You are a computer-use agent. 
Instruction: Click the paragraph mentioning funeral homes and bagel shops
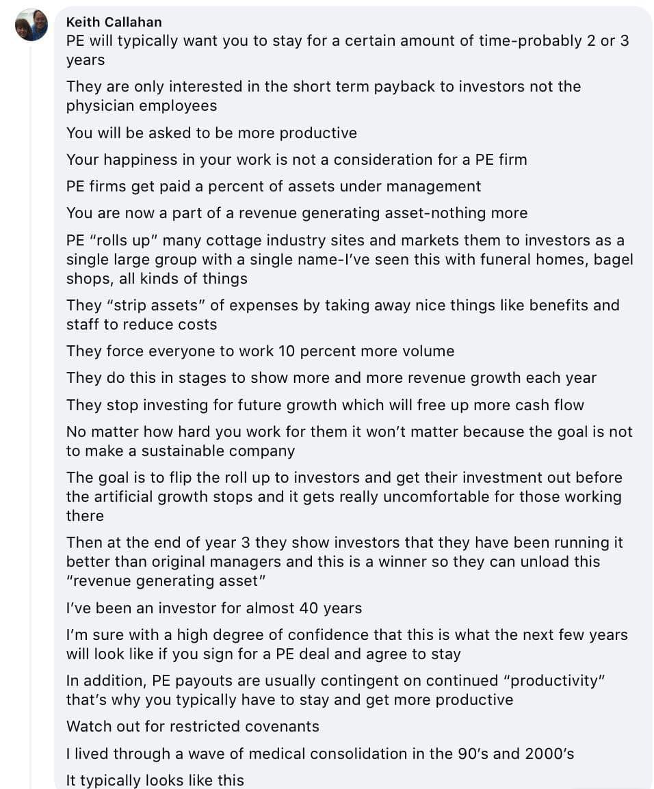pyautogui.click(x=349, y=259)
